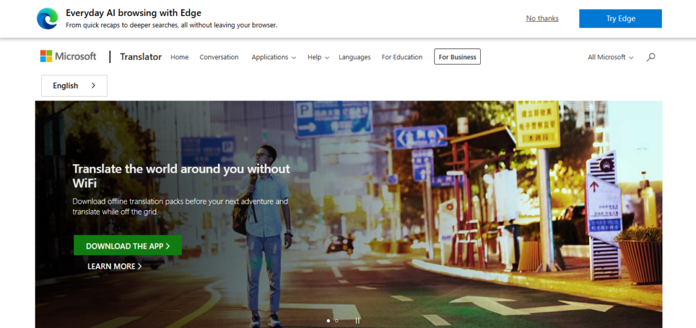Expand the Applications dropdown menu
Screen dimensions: 696x328
(x=273, y=57)
